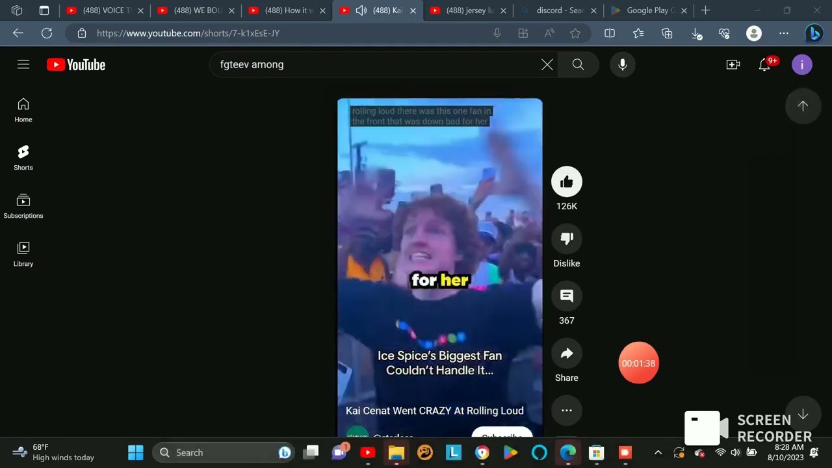Open Edge workspaces icon
Viewport: 832px width, 468px height.
tap(17, 10)
